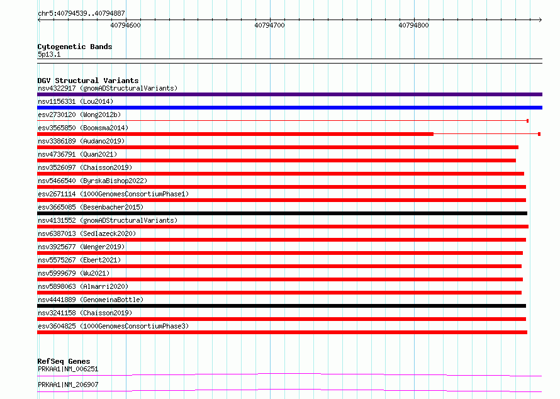Click the magenta PRKAA1 NM_206907 intron line
The height and width of the screenshot is (399, 560).
(289, 390)
